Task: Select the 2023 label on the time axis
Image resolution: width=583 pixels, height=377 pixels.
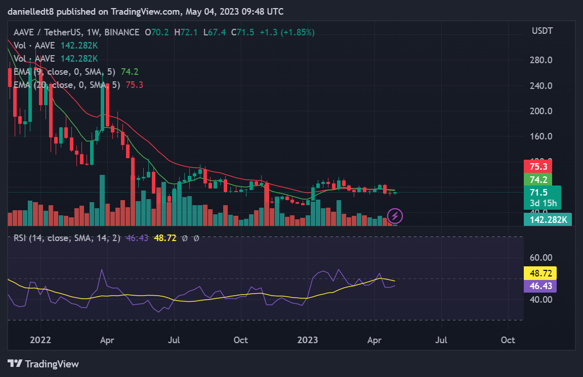Action: pos(308,340)
